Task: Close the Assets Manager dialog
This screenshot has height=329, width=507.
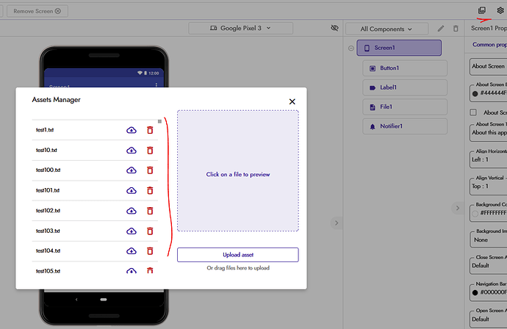Action: point(292,101)
